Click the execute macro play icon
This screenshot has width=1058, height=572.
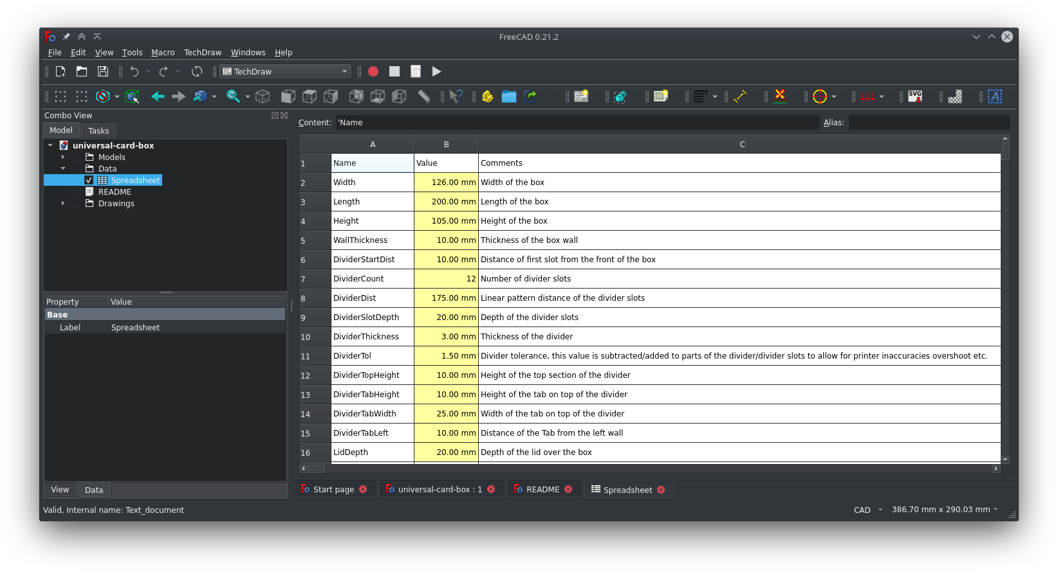tap(437, 71)
